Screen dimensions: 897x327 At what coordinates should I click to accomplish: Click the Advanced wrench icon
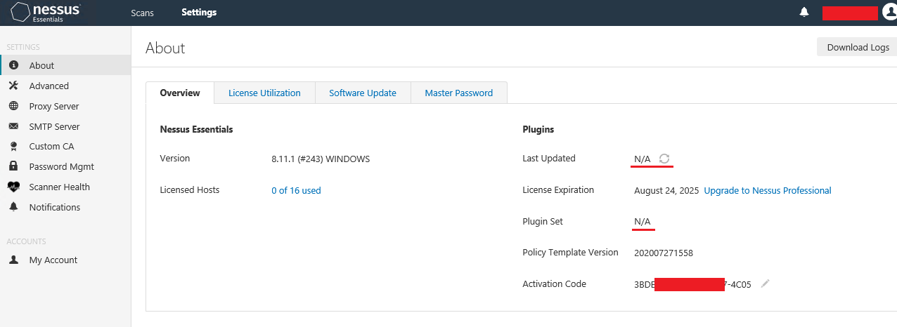13,86
